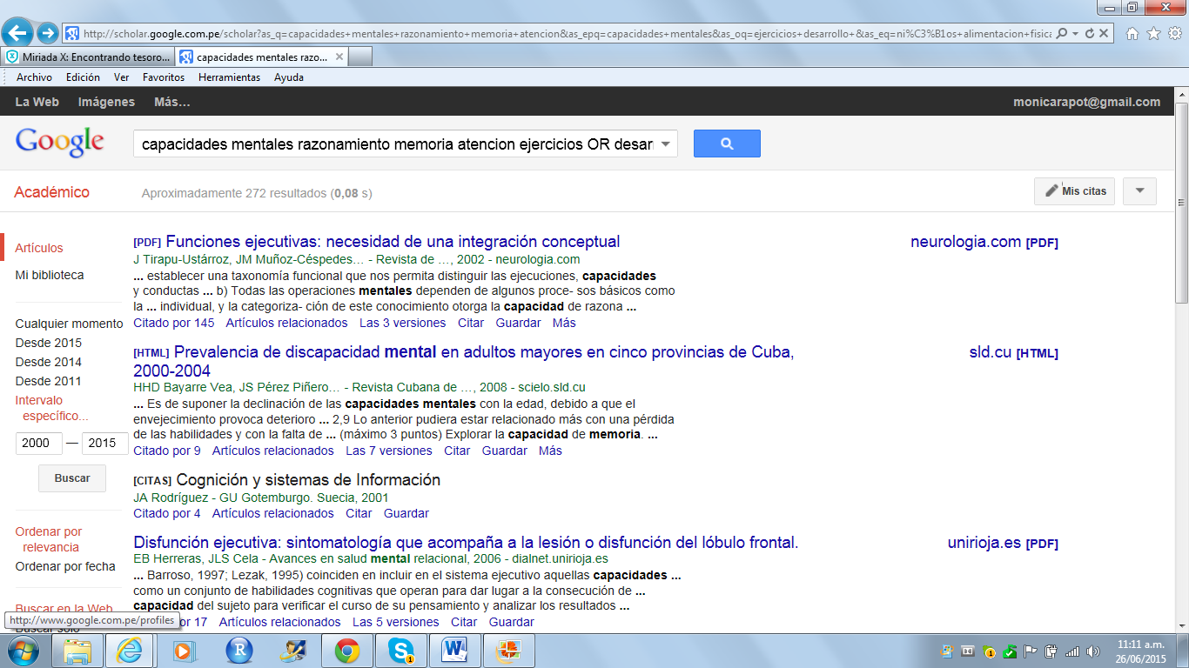The image size is (1189, 668).
Task: Open Skype from the taskbar
Action: pyautogui.click(x=401, y=650)
